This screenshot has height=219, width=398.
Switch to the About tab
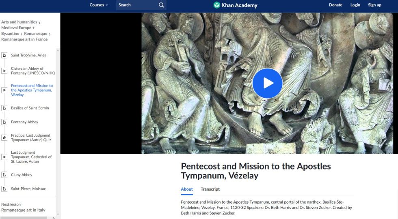(x=187, y=189)
